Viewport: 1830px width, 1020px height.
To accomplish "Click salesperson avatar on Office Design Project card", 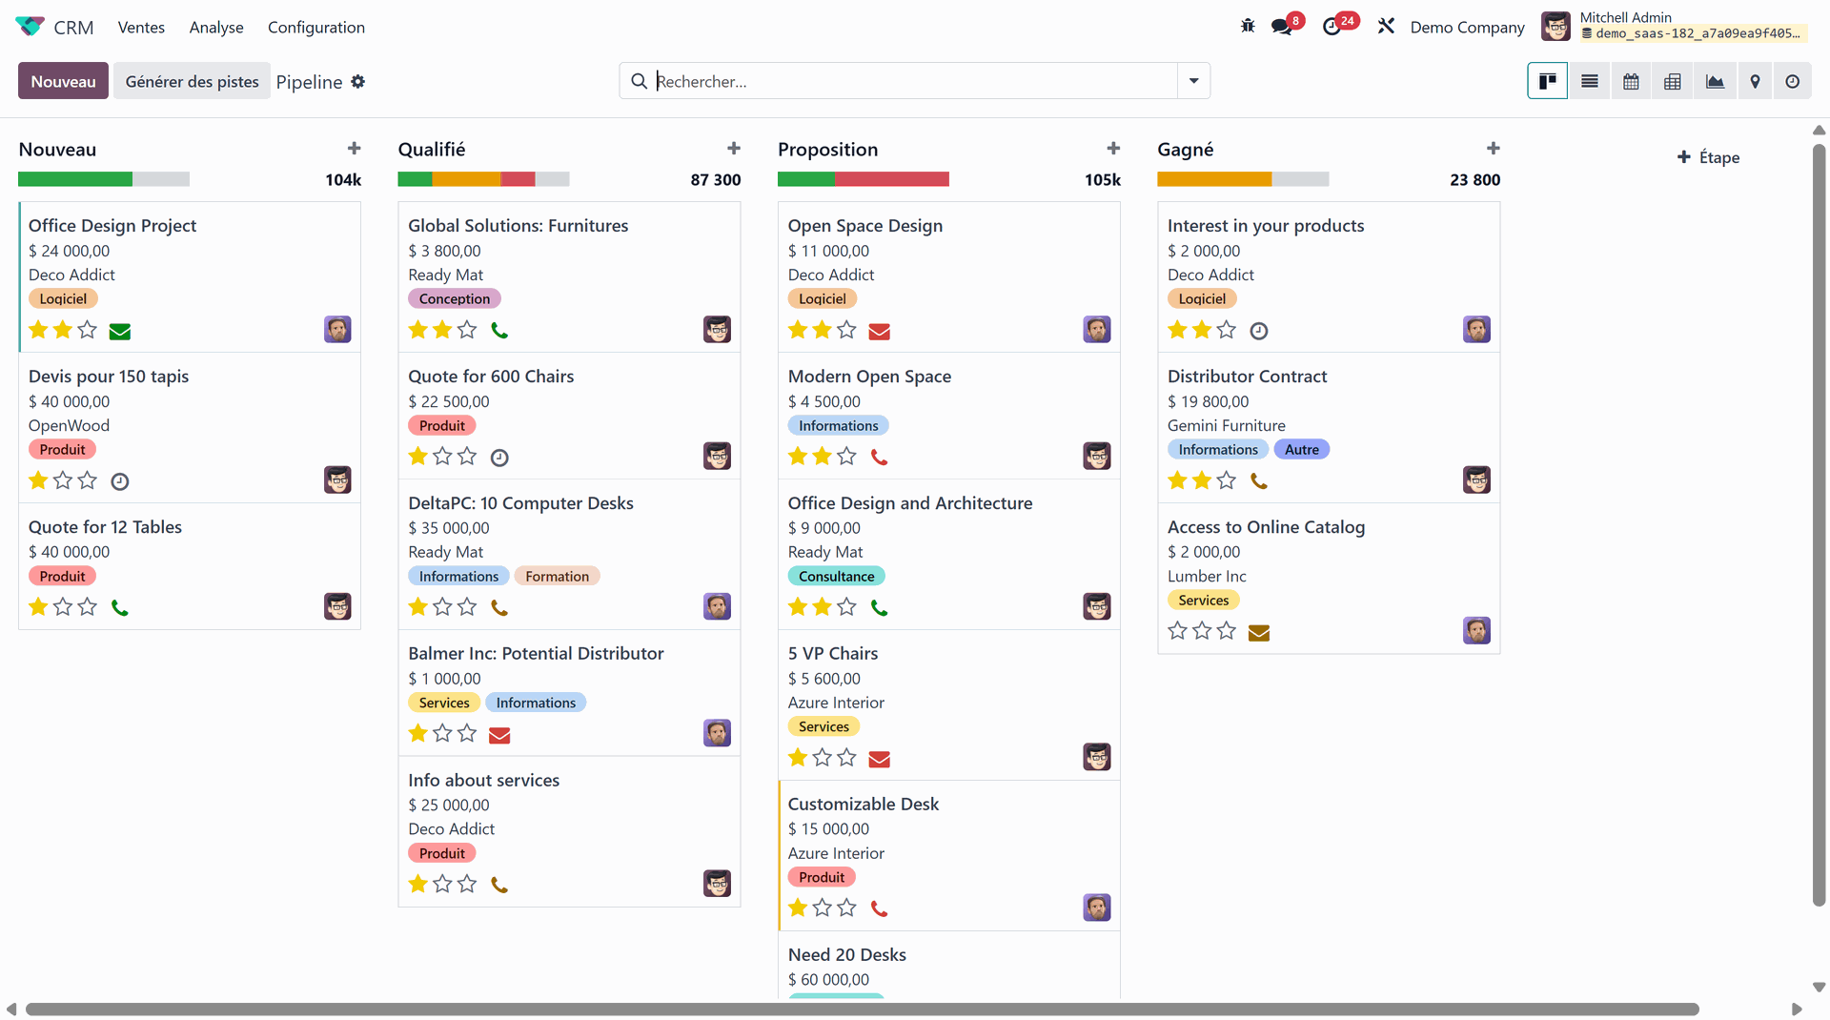I will [x=337, y=330].
